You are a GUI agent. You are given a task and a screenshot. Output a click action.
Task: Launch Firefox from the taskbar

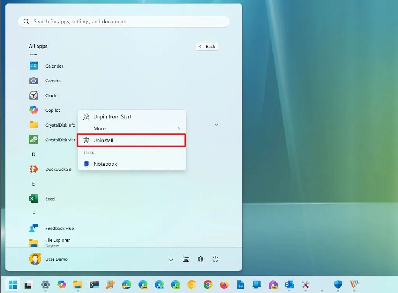(x=223, y=284)
